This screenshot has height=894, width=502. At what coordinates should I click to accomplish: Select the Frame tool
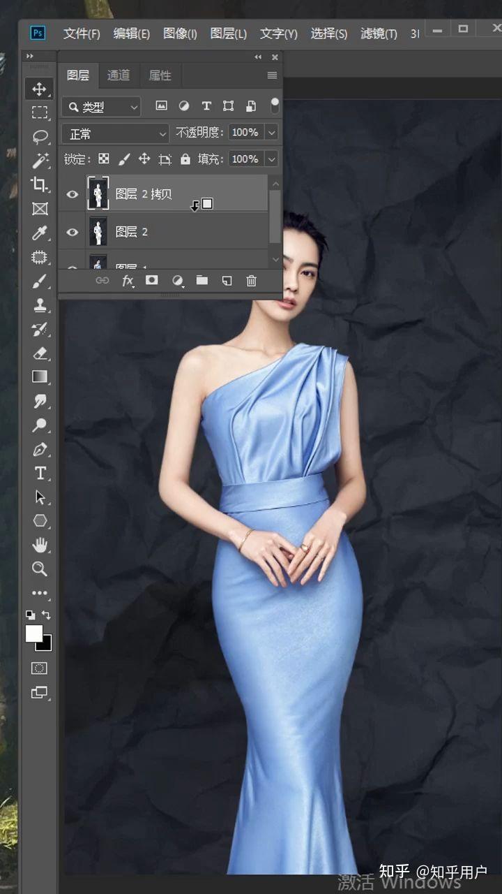click(40, 209)
